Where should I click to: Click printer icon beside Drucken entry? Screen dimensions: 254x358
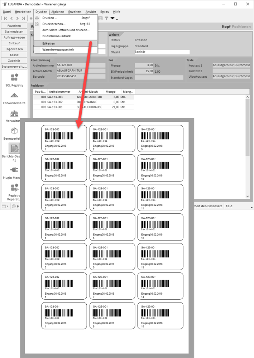click(37, 18)
